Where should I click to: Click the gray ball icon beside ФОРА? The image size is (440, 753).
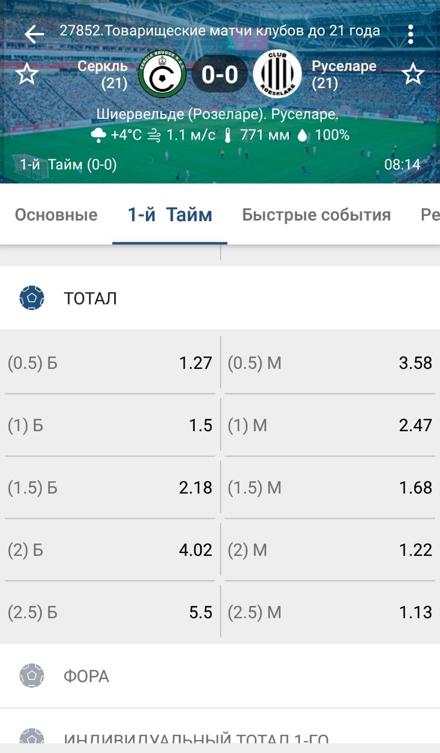[31, 676]
